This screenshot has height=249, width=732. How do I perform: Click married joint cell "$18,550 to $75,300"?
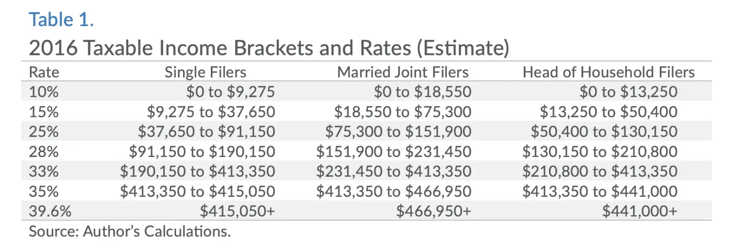point(403,112)
